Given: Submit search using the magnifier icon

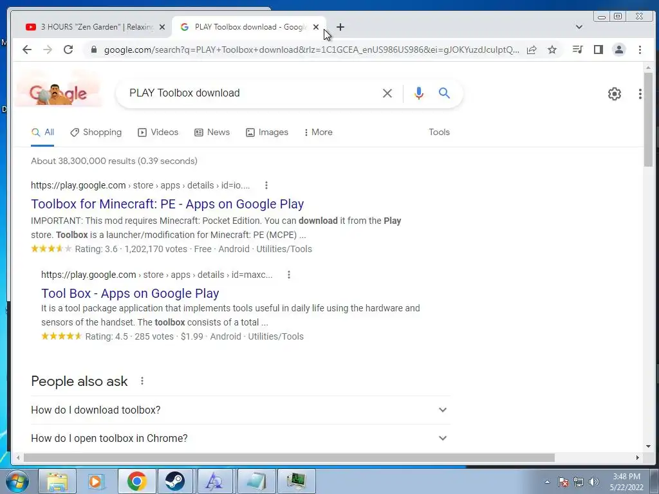Looking at the screenshot, I should (x=444, y=93).
